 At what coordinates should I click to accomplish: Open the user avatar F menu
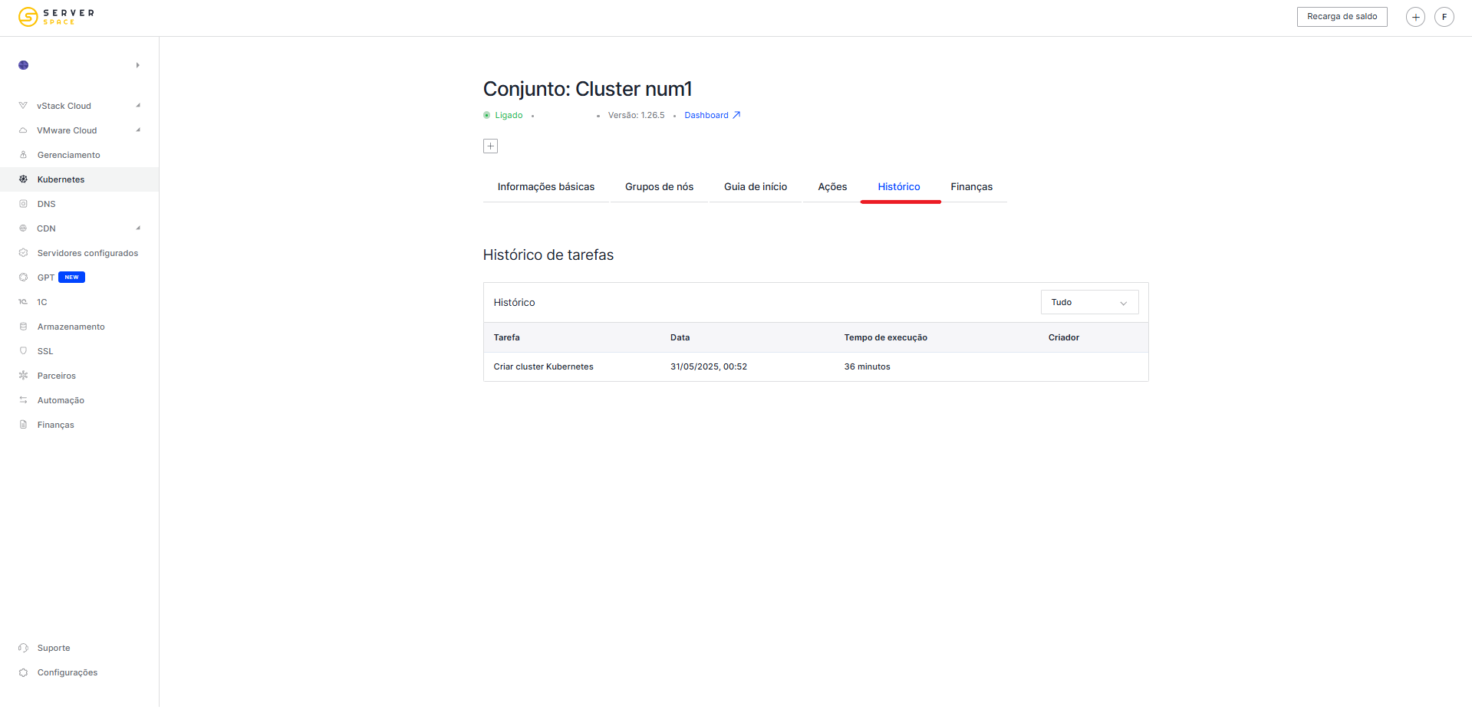point(1444,17)
